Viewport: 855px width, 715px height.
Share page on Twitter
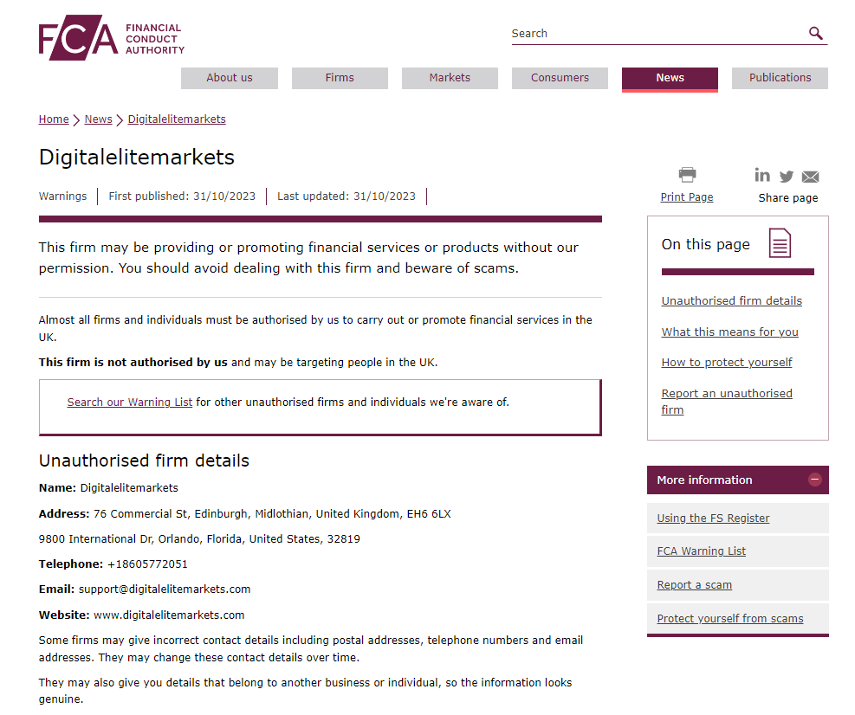pos(787,177)
